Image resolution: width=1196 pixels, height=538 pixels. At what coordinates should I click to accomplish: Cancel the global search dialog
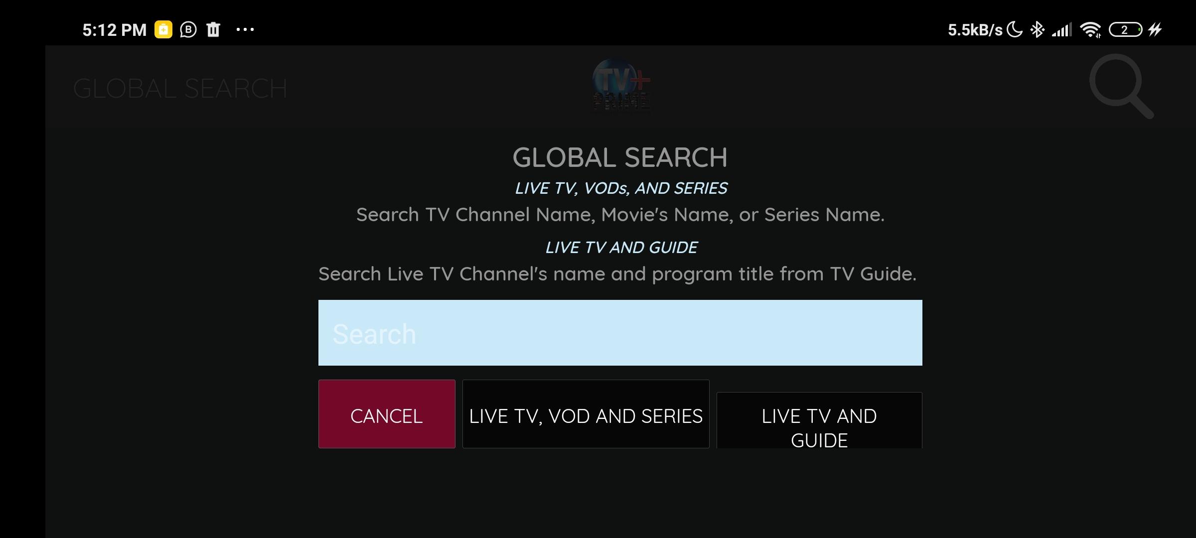[x=387, y=414]
